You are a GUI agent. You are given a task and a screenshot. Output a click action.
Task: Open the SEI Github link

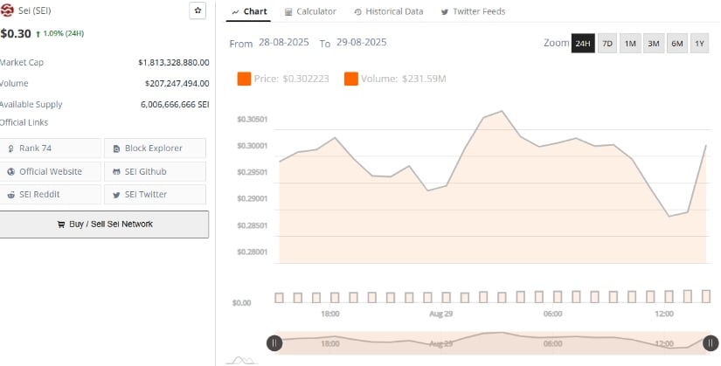tap(155, 171)
